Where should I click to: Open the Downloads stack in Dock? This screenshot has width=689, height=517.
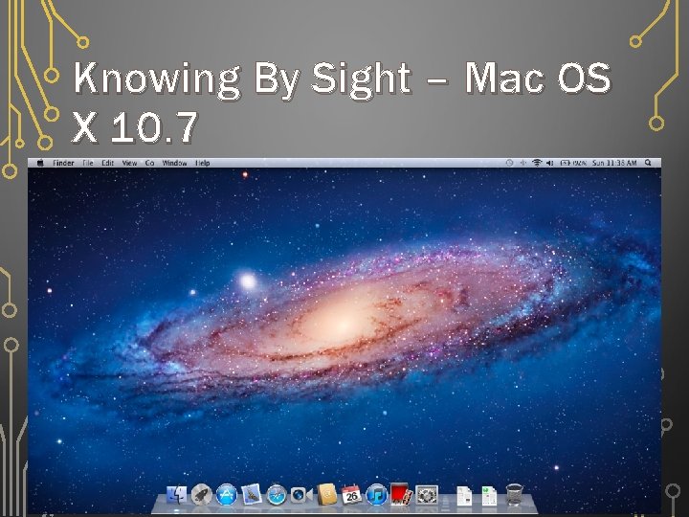489,496
